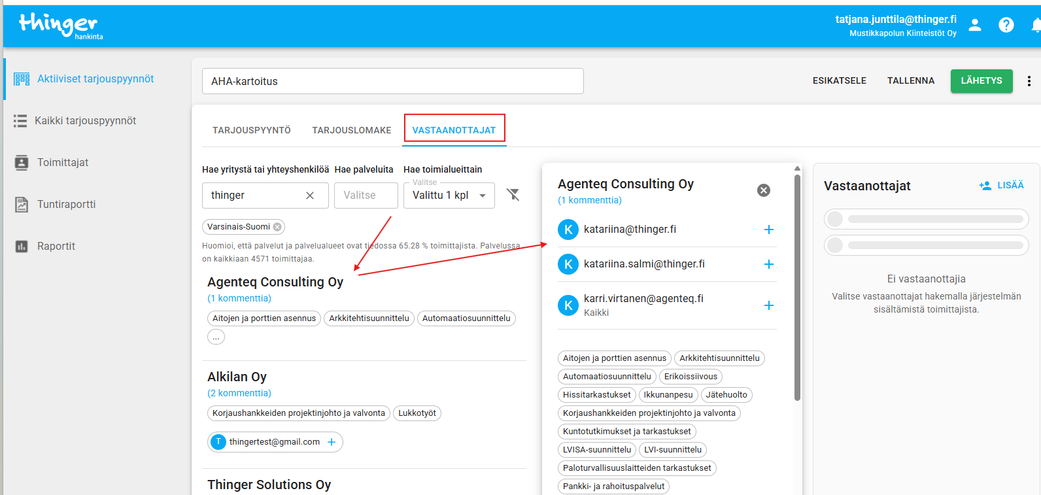The width and height of the screenshot is (1041, 495).
Task: Open the help question mark icon
Action: point(1006,25)
